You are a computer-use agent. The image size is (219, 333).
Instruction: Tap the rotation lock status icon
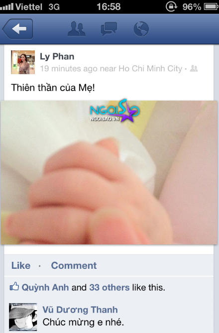[x=171, y=6]
